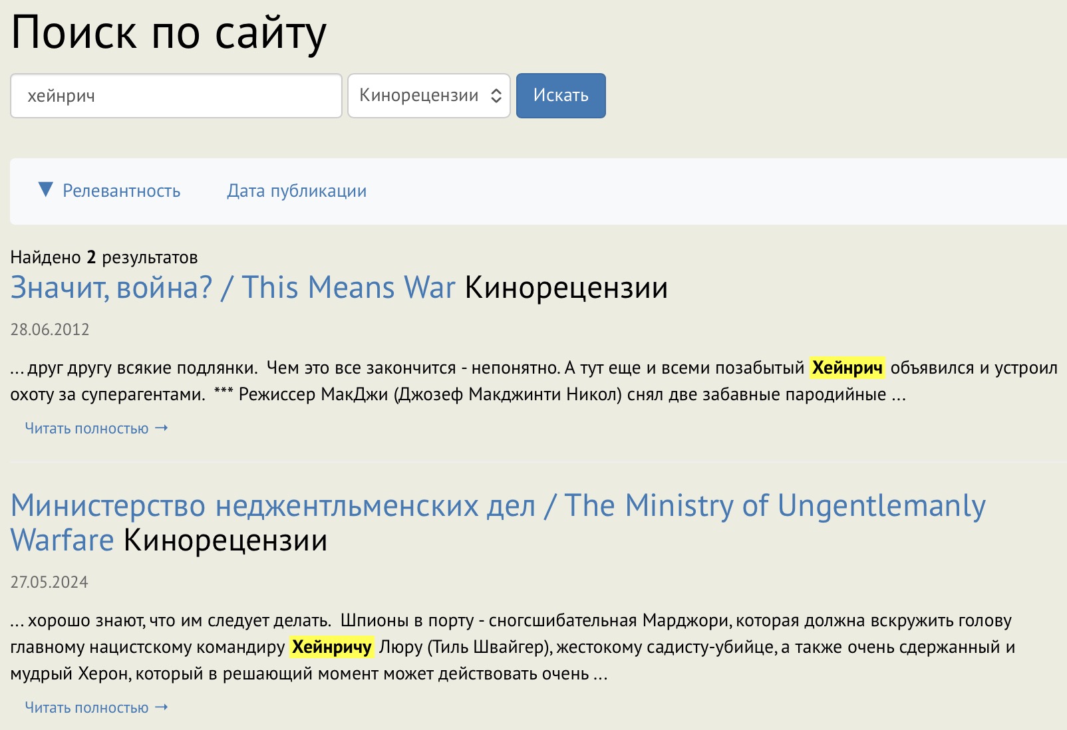Click the date 27.05.2024
Image resolution: width=1067 pixels, height=730 pixels.
point(50,582)
